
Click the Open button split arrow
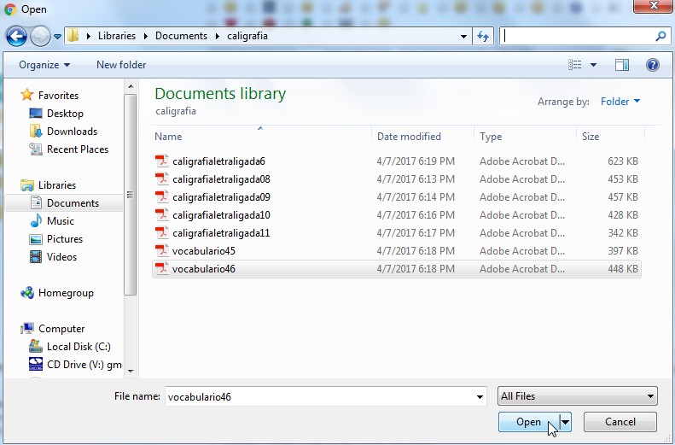[x=565, y=422]
